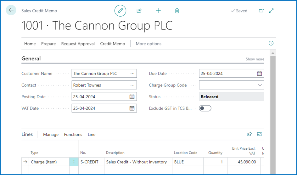Share the Lines section
This screenshot has width=297, height=175.
coord(249,134)
